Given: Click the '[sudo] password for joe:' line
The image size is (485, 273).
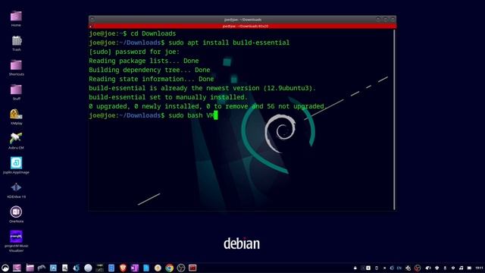Looking at the screenshot, I should (x=134, y=52).
